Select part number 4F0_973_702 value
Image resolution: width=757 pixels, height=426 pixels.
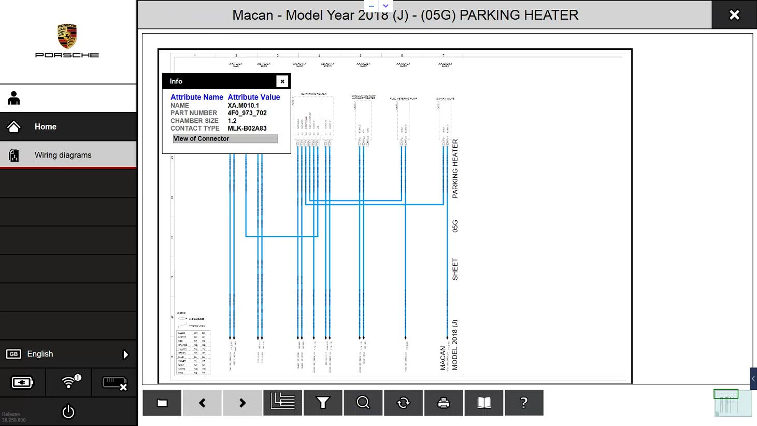[x=247, y=113]
